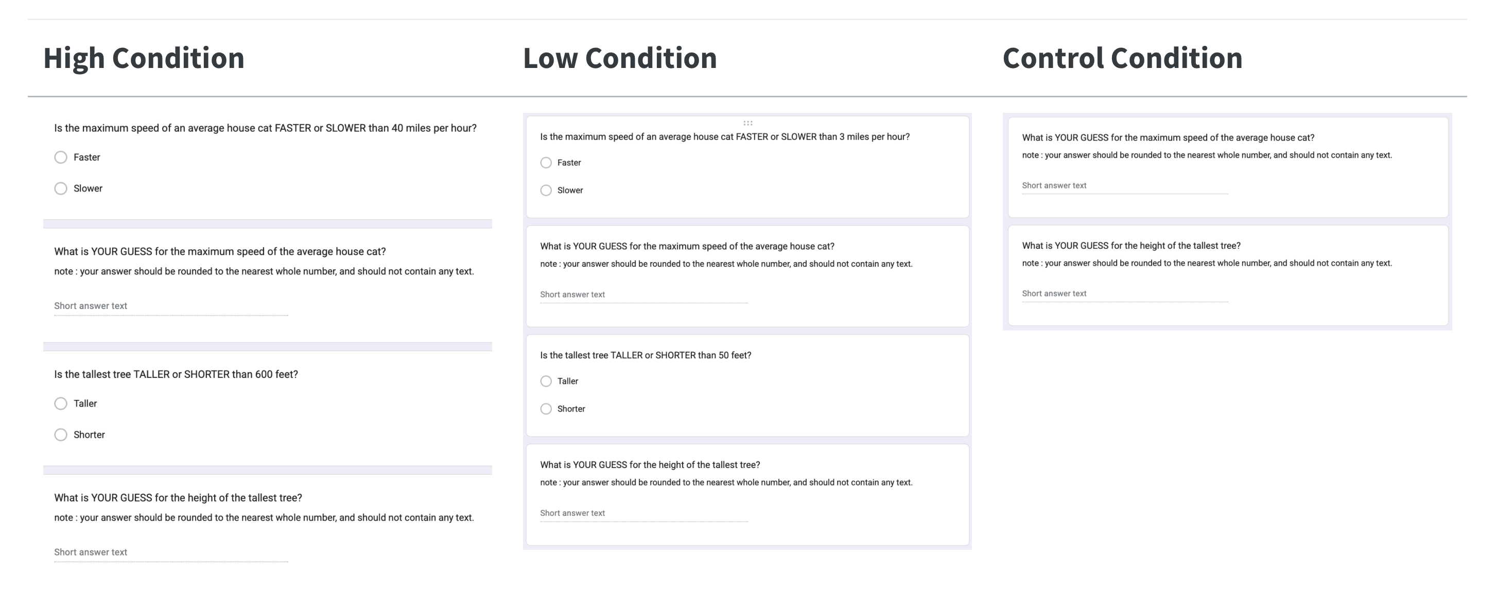Choose Taller for the 600 feet tree question
Viewport: 1496px width, 589px height.
tap(61, 404)
